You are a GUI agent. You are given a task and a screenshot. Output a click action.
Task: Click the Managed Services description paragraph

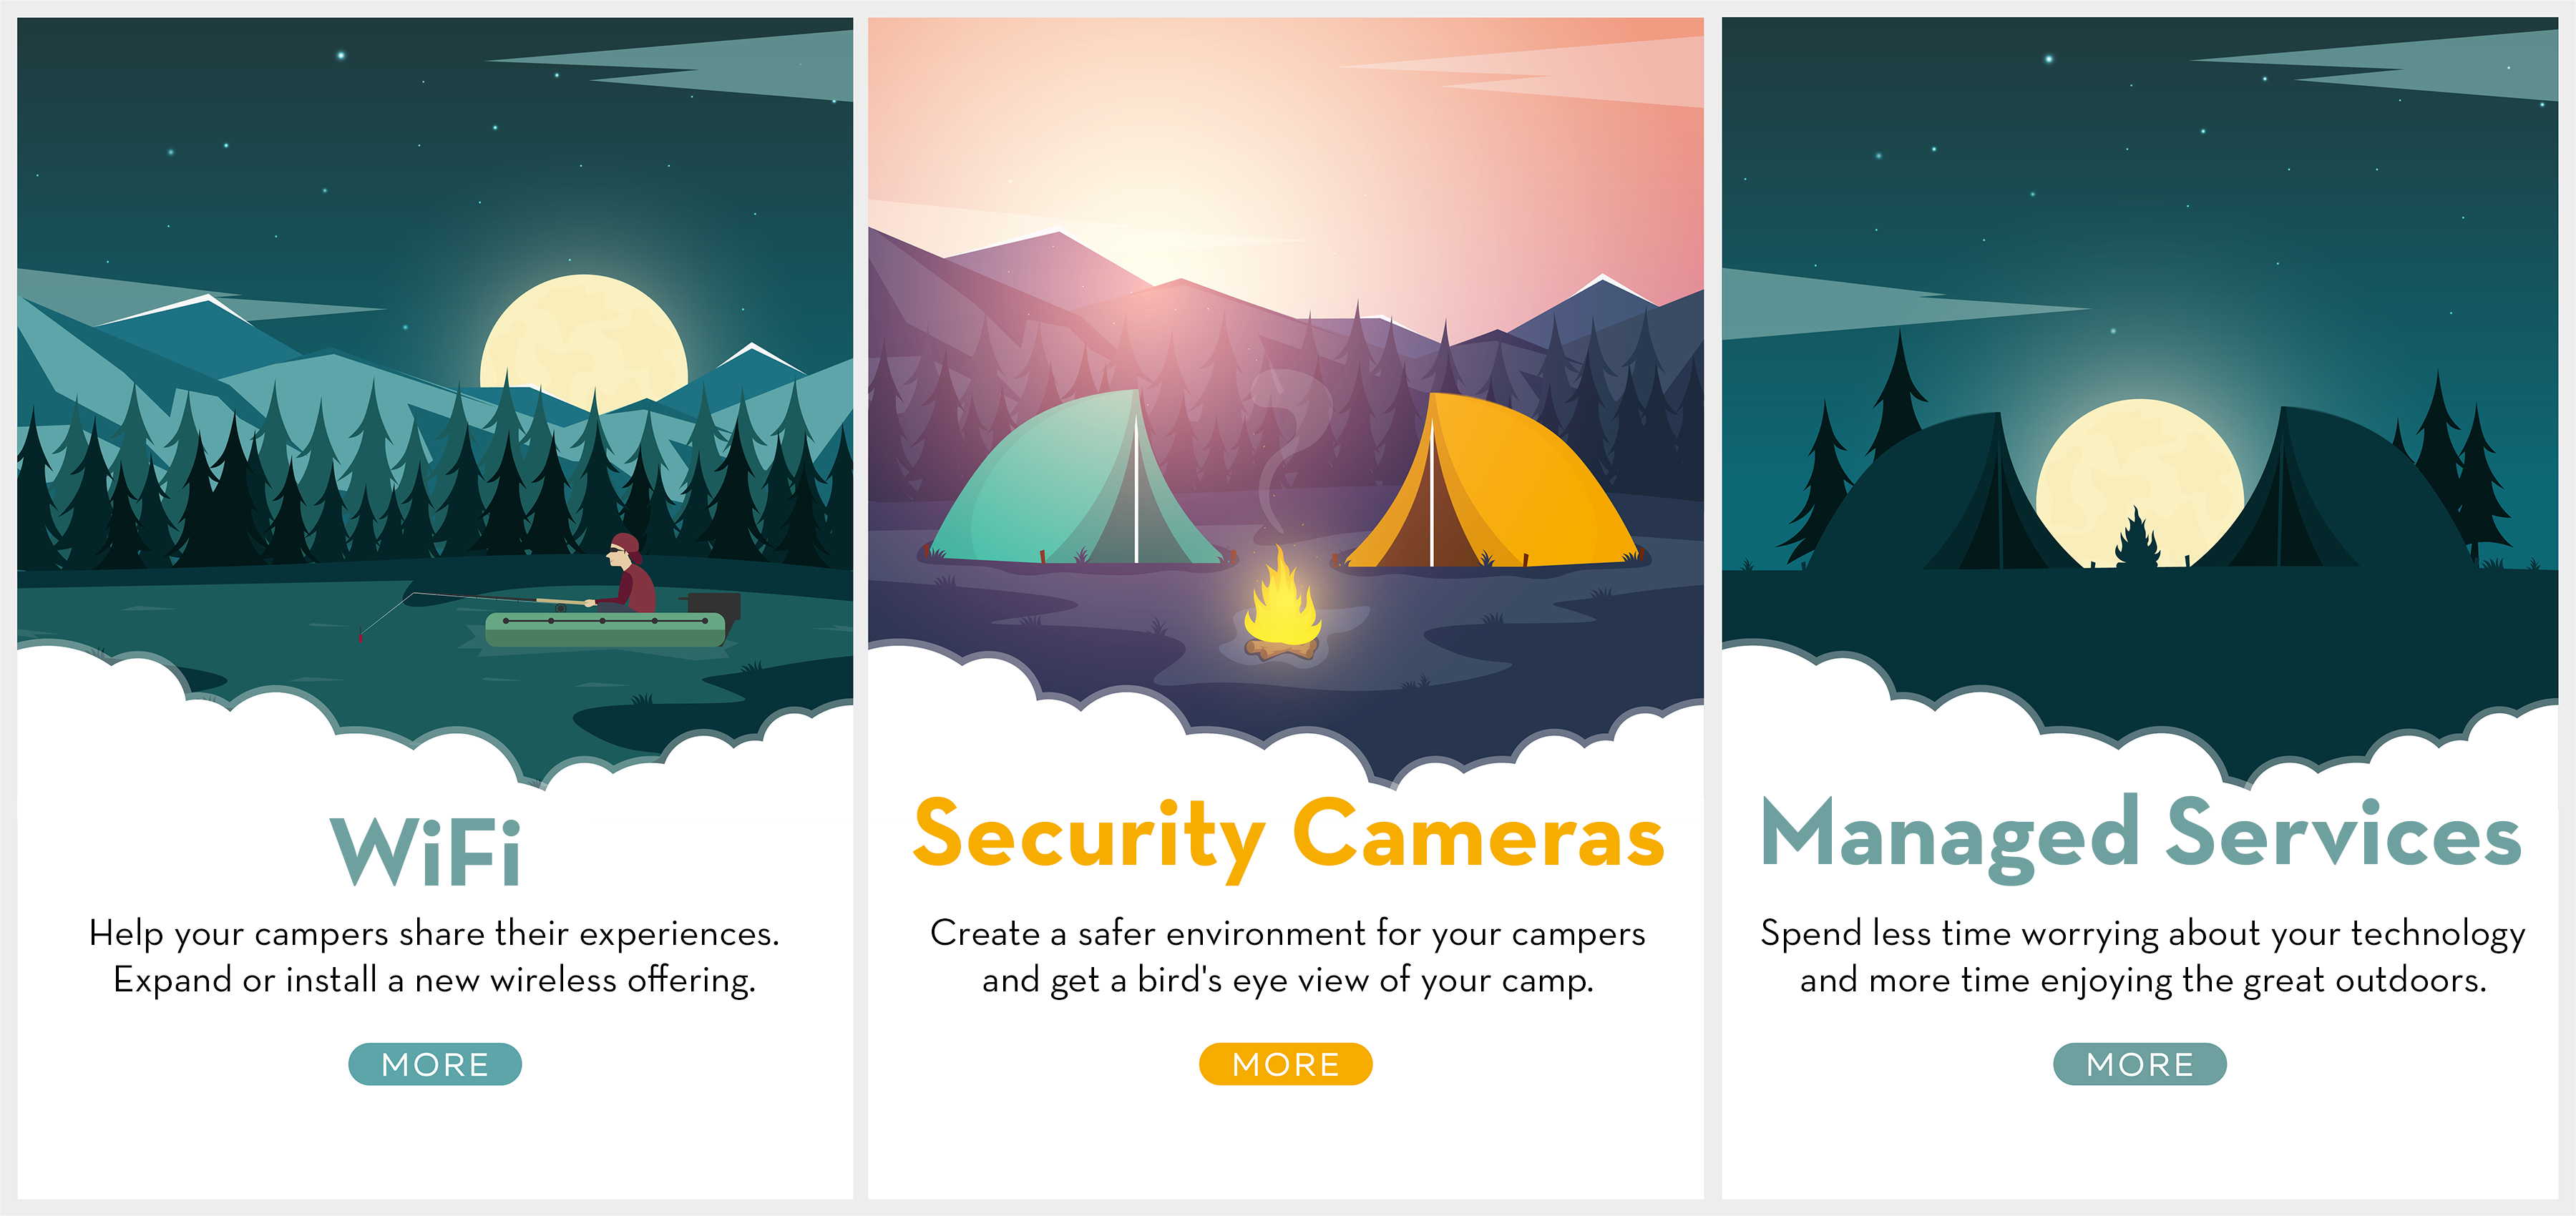(2143, 957)
